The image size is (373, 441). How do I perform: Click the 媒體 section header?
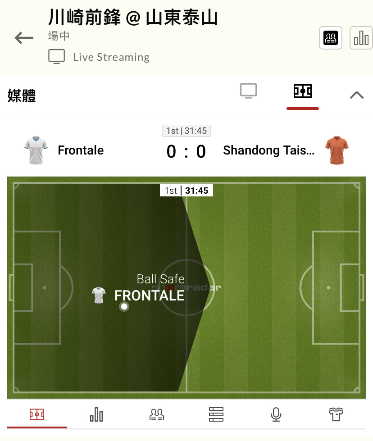tap(22, 95)
